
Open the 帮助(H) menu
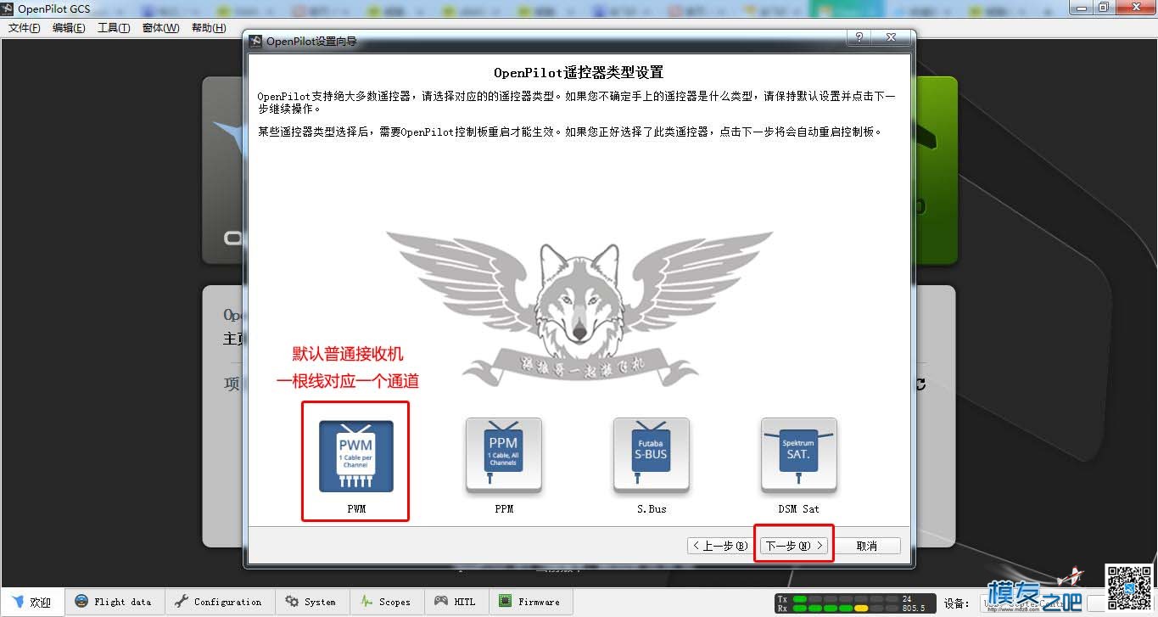coord(209,28)
